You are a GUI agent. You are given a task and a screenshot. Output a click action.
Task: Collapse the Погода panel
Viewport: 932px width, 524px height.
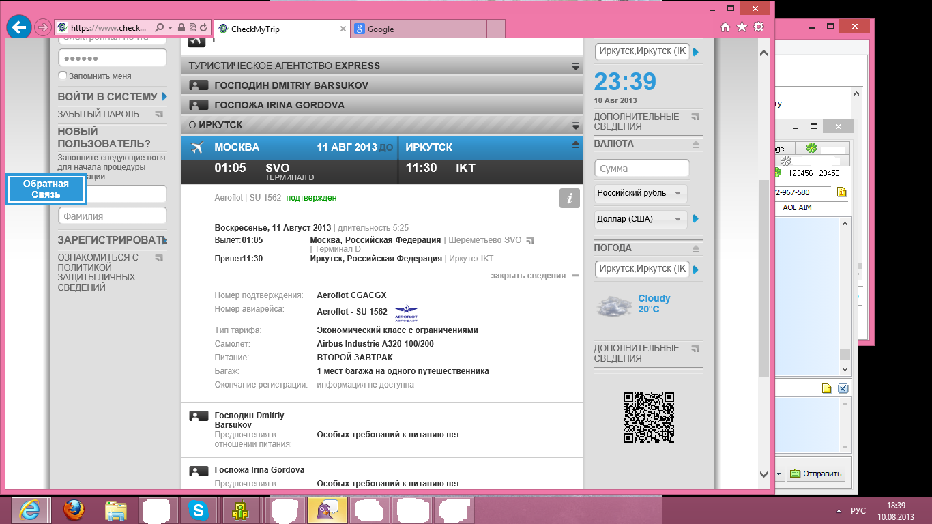coord(696,249)
